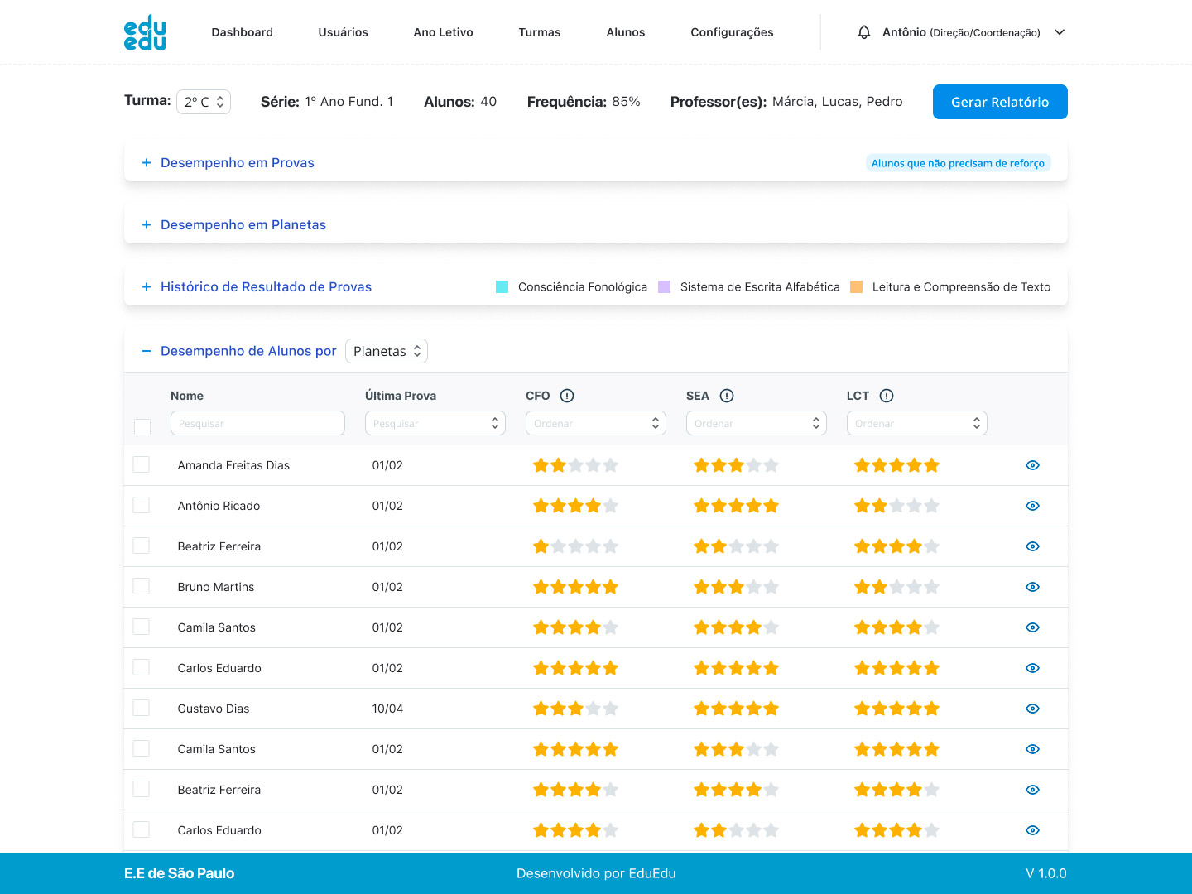Open Turmas menu
The height and width of the screenshot is (894, 1192).
pos(540,32)
